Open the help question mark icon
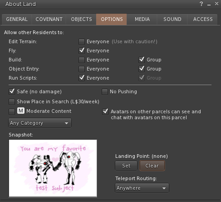221x202 pixels. pos(201,4)
